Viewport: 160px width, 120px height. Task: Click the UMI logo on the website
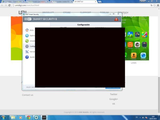pyautogui.click(x=22, y=13)
